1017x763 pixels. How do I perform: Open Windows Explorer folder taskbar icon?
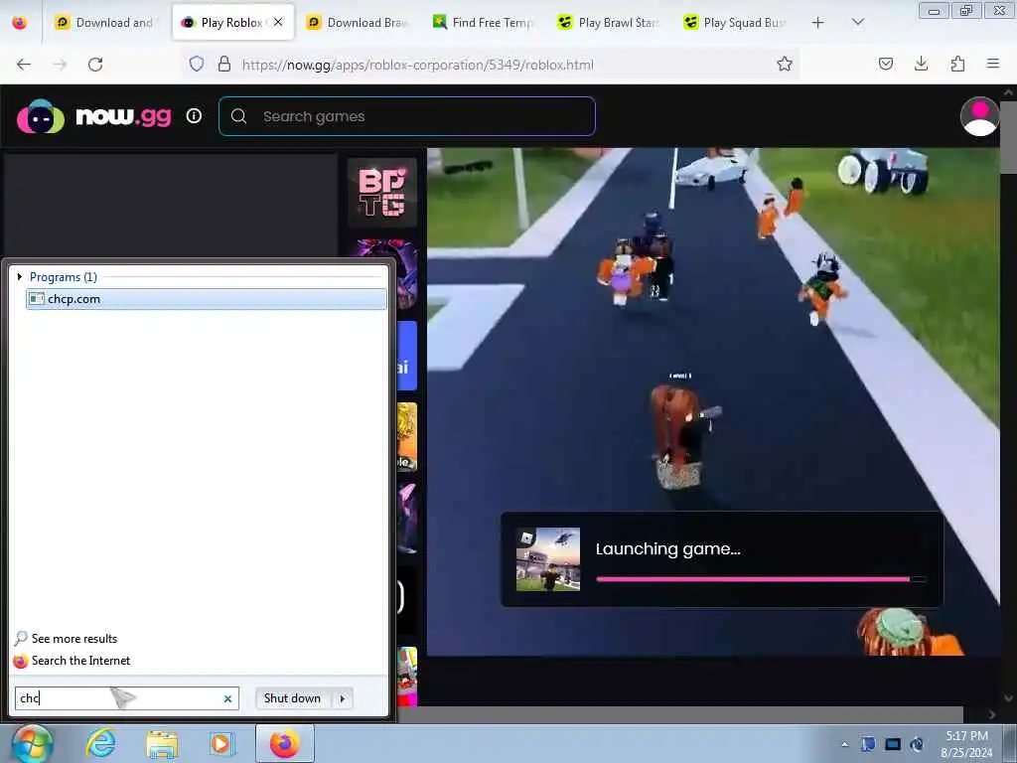162,744
